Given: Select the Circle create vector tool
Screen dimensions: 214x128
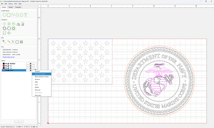Looking at the screenshot, I should point(4,15).
